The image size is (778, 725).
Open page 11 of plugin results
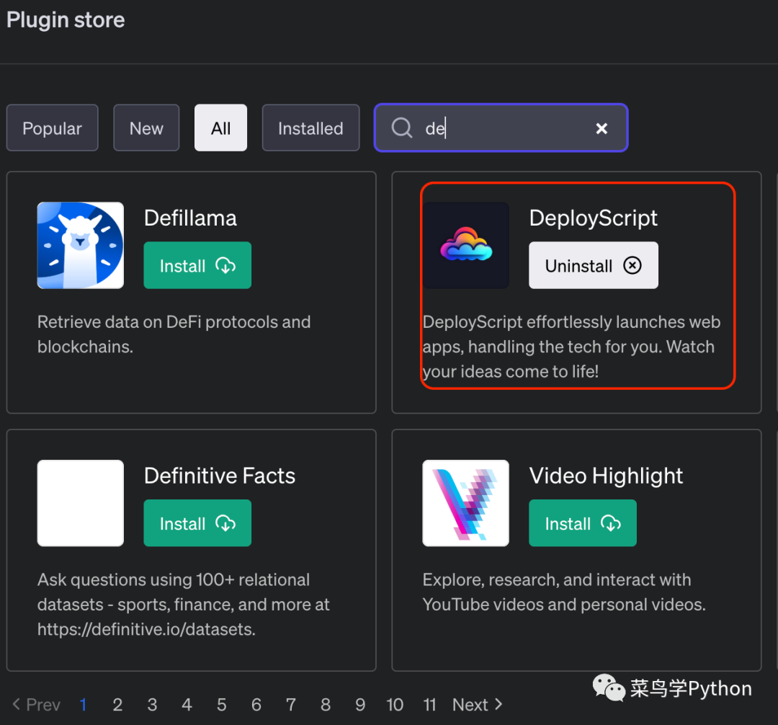tap(430, 705)
